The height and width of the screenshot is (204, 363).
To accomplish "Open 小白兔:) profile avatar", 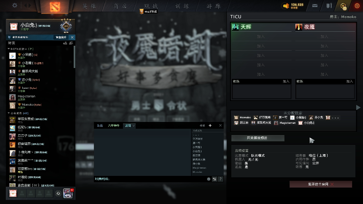I will (14, 27).
